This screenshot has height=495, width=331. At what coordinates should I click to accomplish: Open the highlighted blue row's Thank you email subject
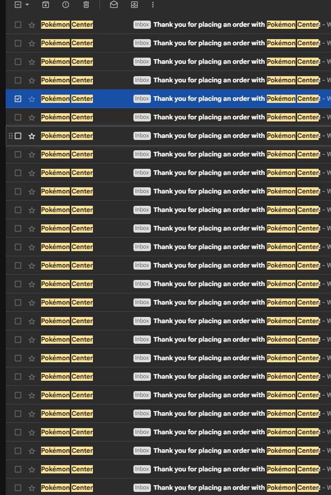(x=237, y=99)
